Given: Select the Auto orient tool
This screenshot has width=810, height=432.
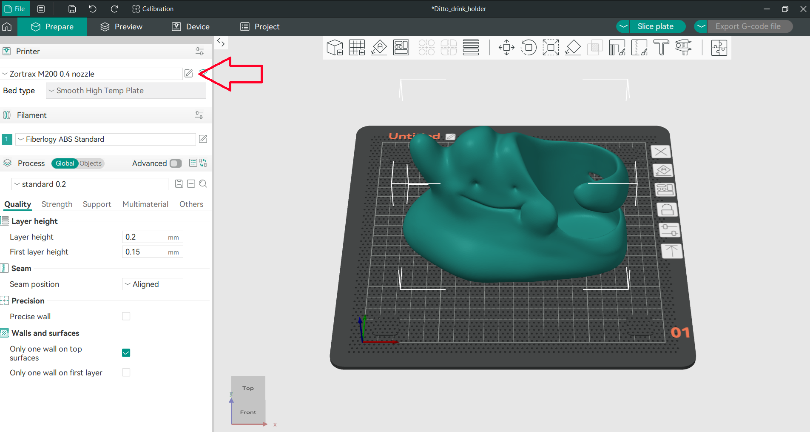Looking at the screenshot, I should click(379, 48).
